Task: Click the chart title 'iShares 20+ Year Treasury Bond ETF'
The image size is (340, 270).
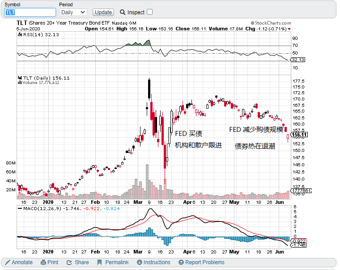Action: tap(69, 23)
